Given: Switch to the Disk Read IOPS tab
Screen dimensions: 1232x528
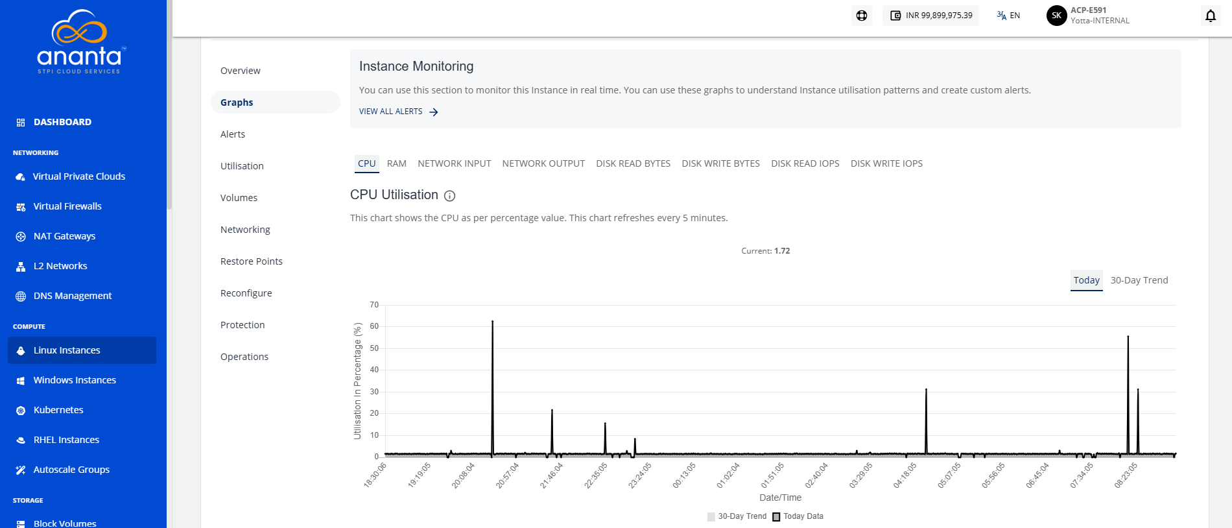Looking at the screenshot, I should (x=805, y=163).
